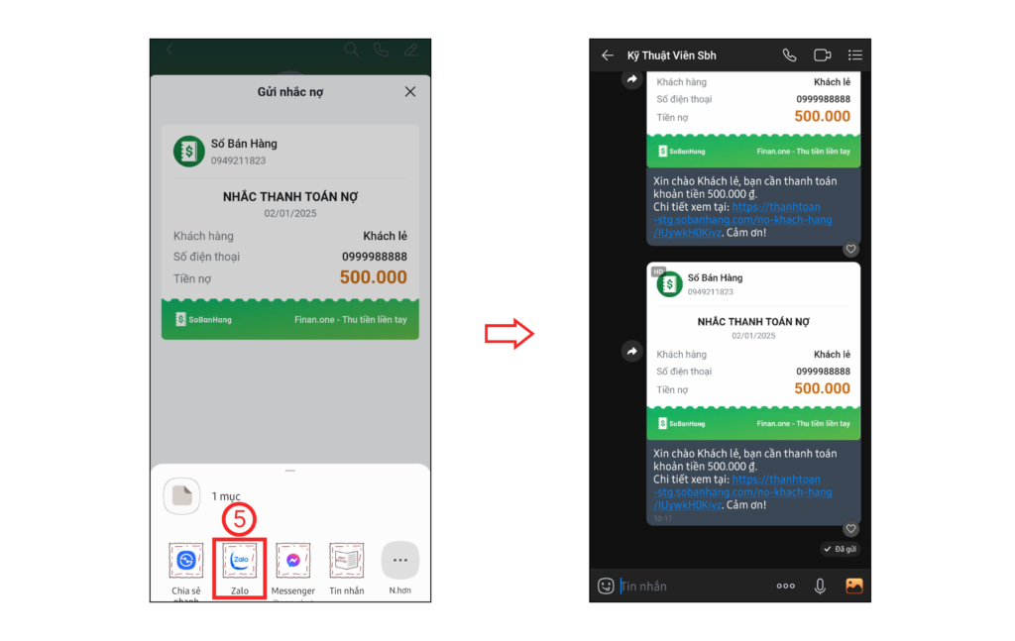The height and width of the screenshot is (641, 1015).
Task: Tap the dimmed back arrow behind the reminder sheet
Action: 169,50
